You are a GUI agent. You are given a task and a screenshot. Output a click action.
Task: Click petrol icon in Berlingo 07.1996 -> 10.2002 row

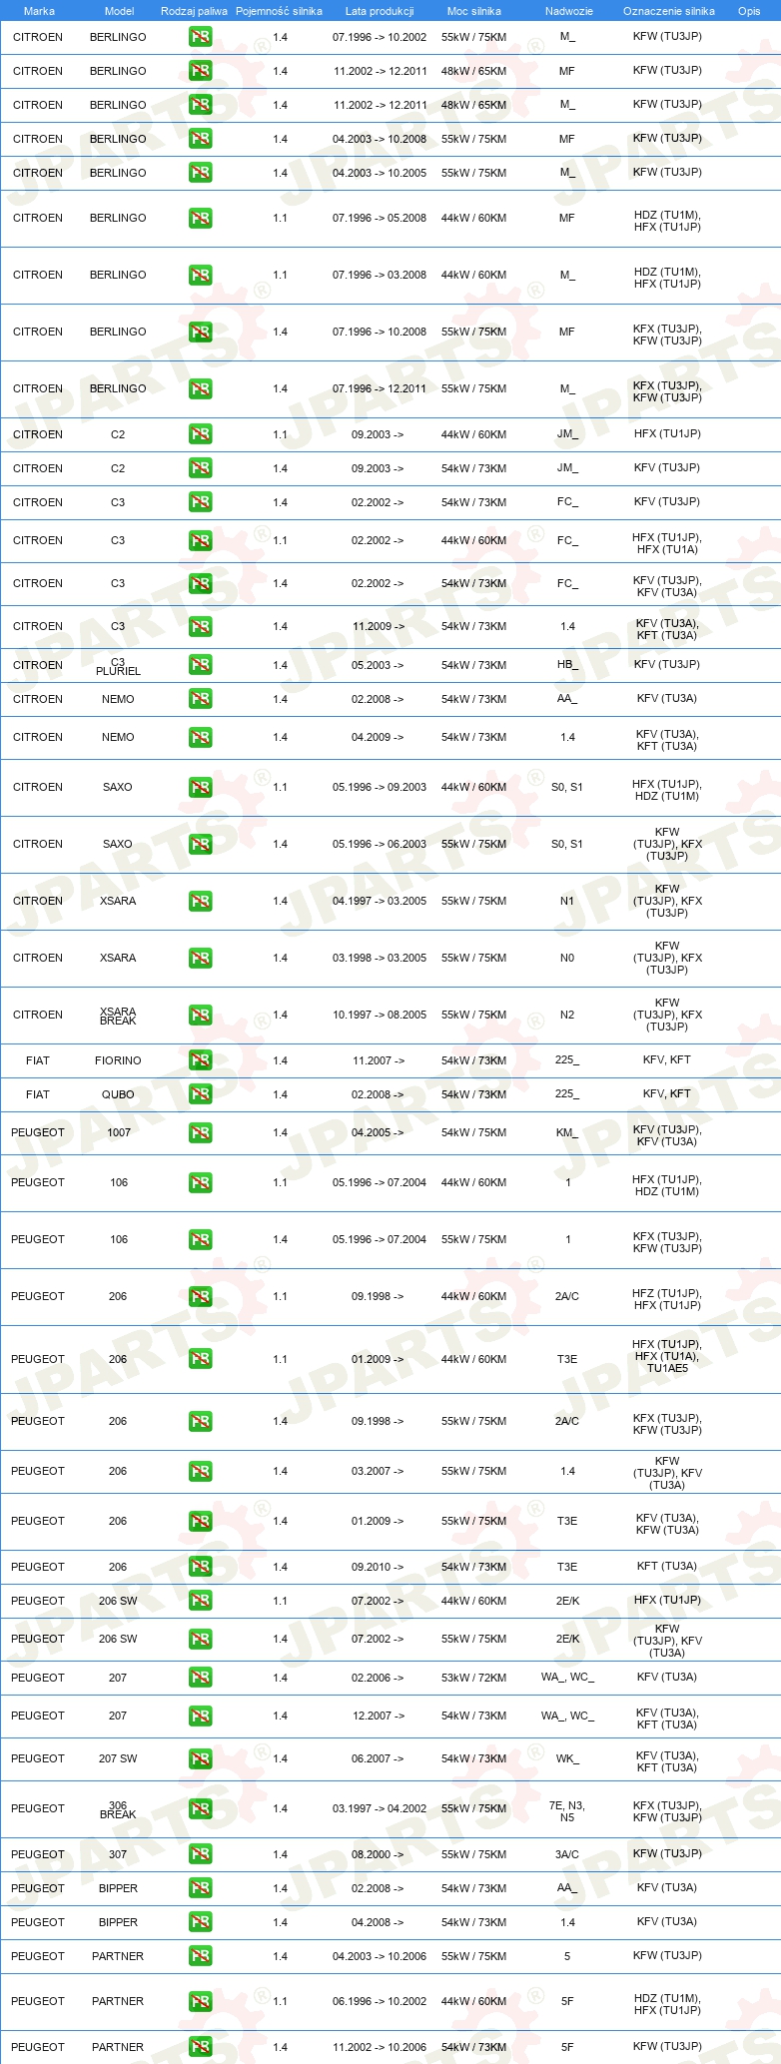pos(200,38)
